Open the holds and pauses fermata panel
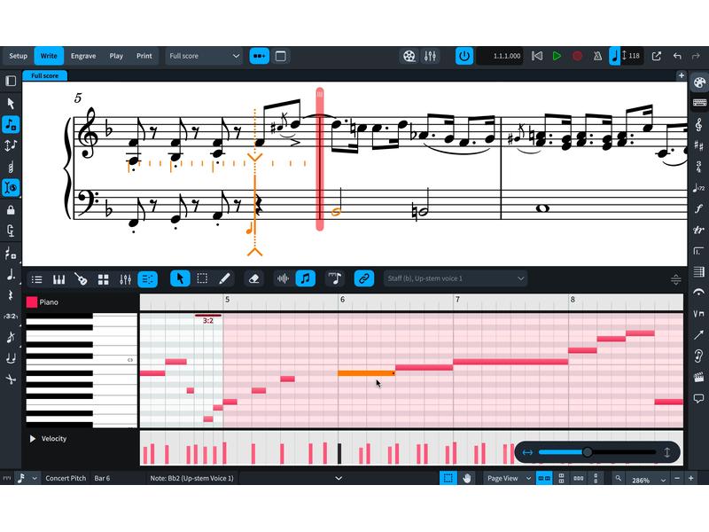 [698, 293]
